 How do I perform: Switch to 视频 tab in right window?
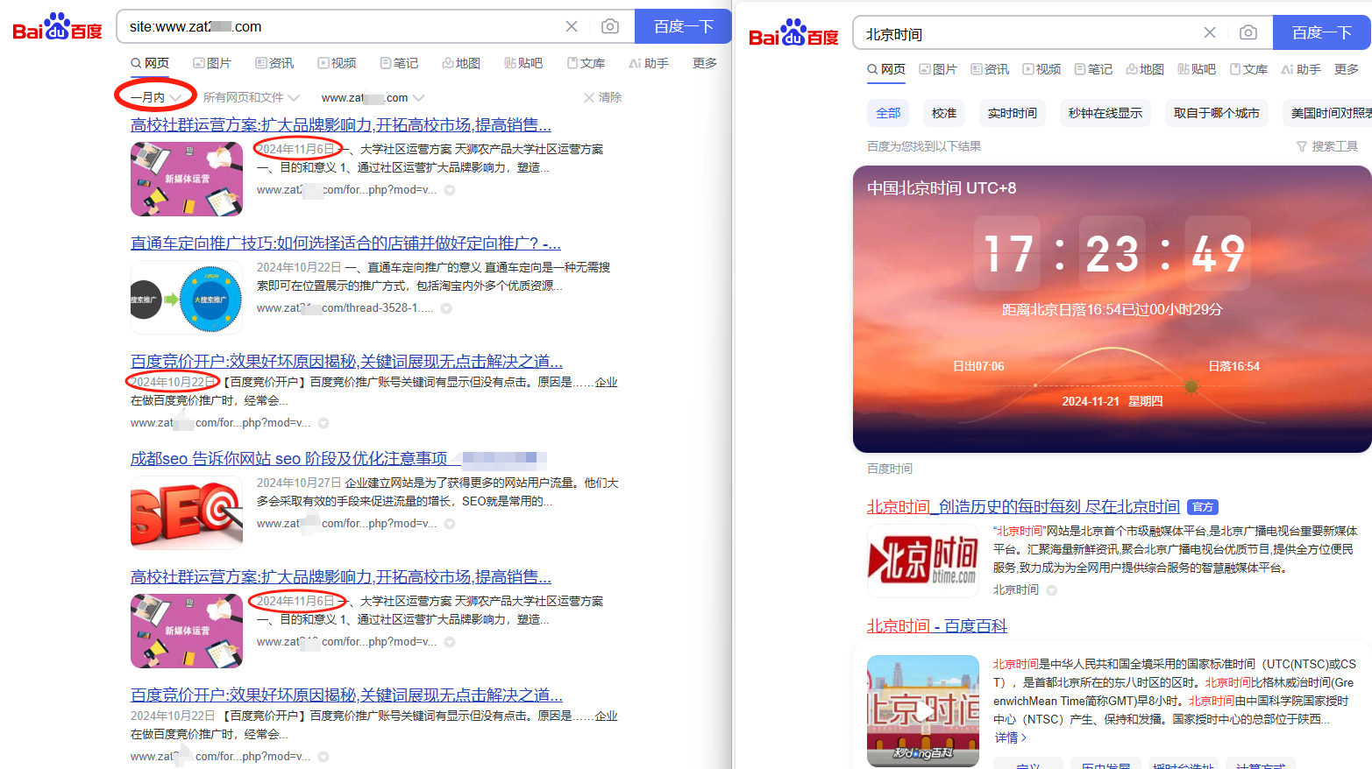(1041, 69)
